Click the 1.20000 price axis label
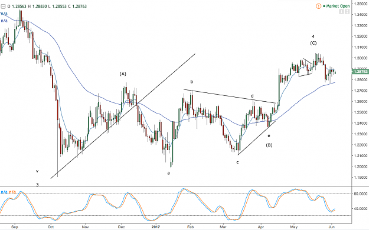 coord(361,166)
